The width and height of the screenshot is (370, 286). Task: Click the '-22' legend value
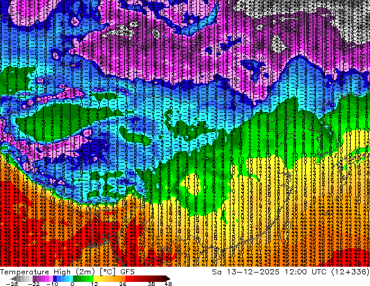point(33,284)
